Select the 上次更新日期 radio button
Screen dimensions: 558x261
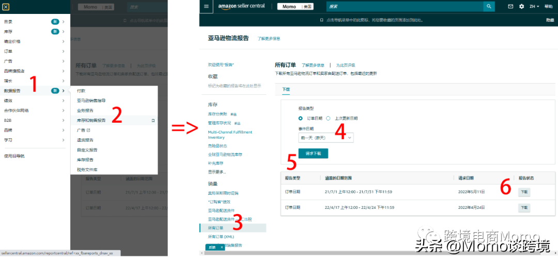pyautogui.click(x=328, y=118)
